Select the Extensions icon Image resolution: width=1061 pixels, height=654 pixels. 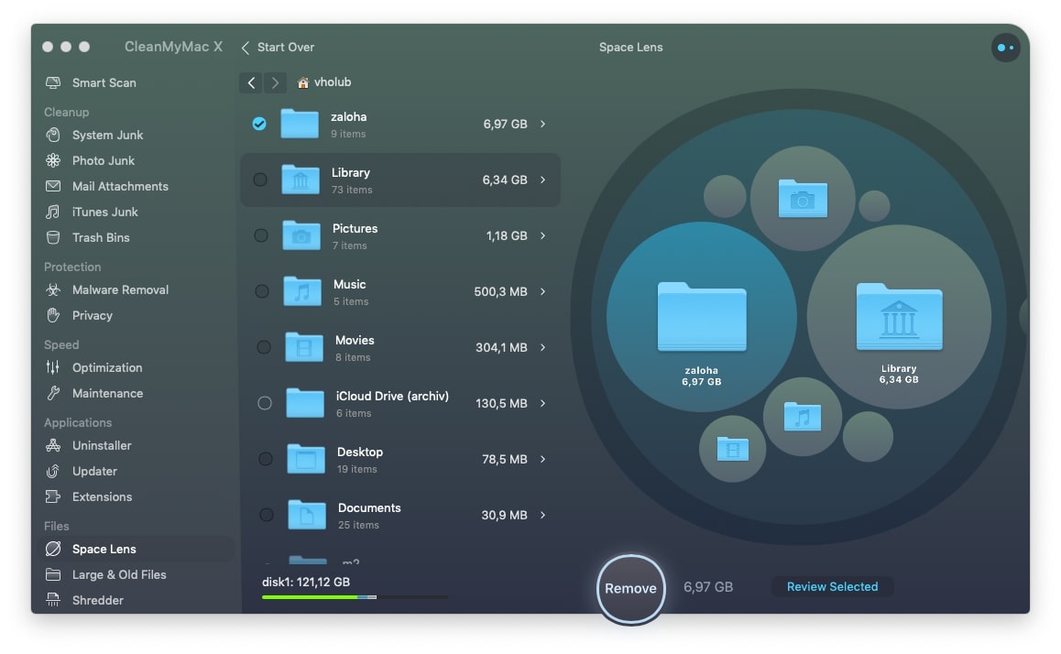[x=53, y=496]
